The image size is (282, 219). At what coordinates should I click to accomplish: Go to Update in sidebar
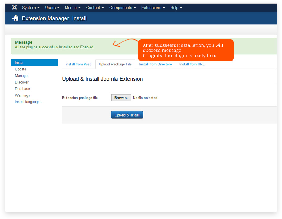click(x=21, y=69)
